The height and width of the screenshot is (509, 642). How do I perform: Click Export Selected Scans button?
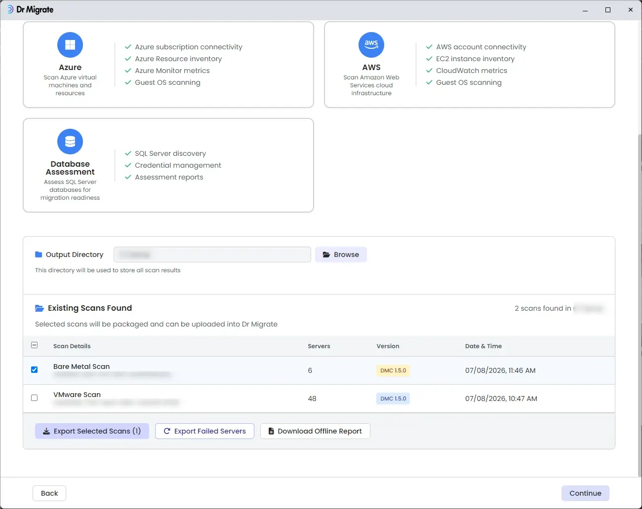92,431
